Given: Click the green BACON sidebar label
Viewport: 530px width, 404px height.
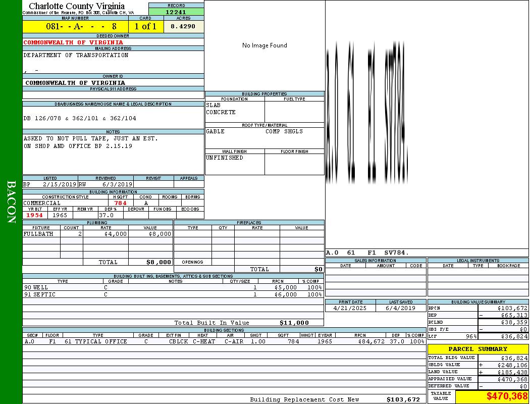Looking at the screenshot, I should click(11, 202).
